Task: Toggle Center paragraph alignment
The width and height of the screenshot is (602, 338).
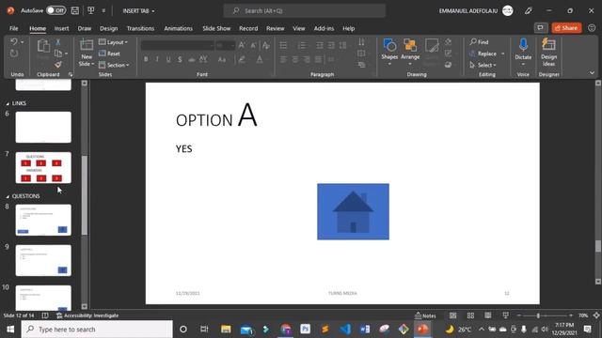Action: 294,59
